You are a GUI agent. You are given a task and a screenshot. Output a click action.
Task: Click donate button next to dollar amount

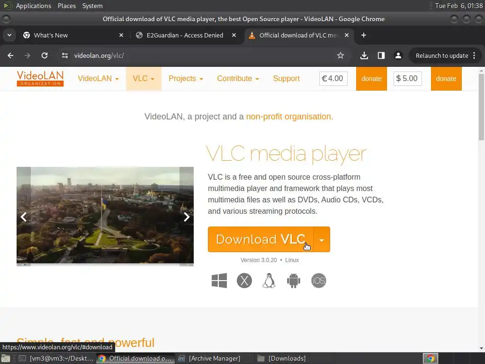point(446,79)
